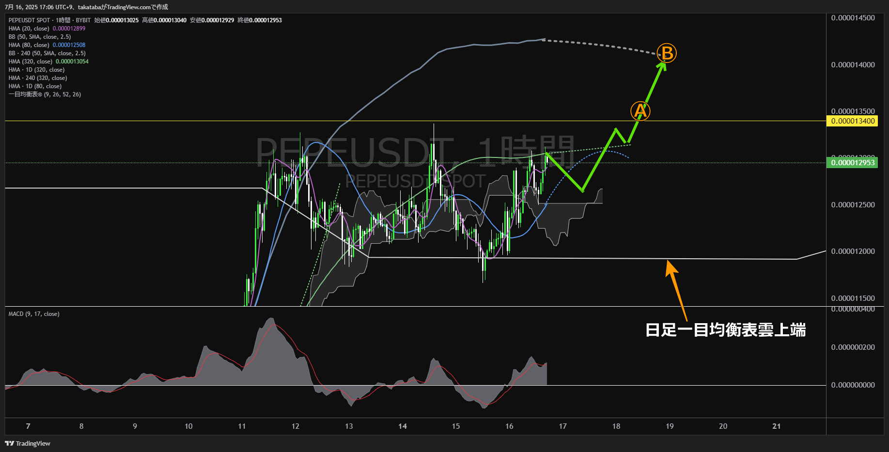Screen dimensions: 889x452
Task: Click the 日足一目均衡表雲上端 chart text note
Action: [726, 330]
